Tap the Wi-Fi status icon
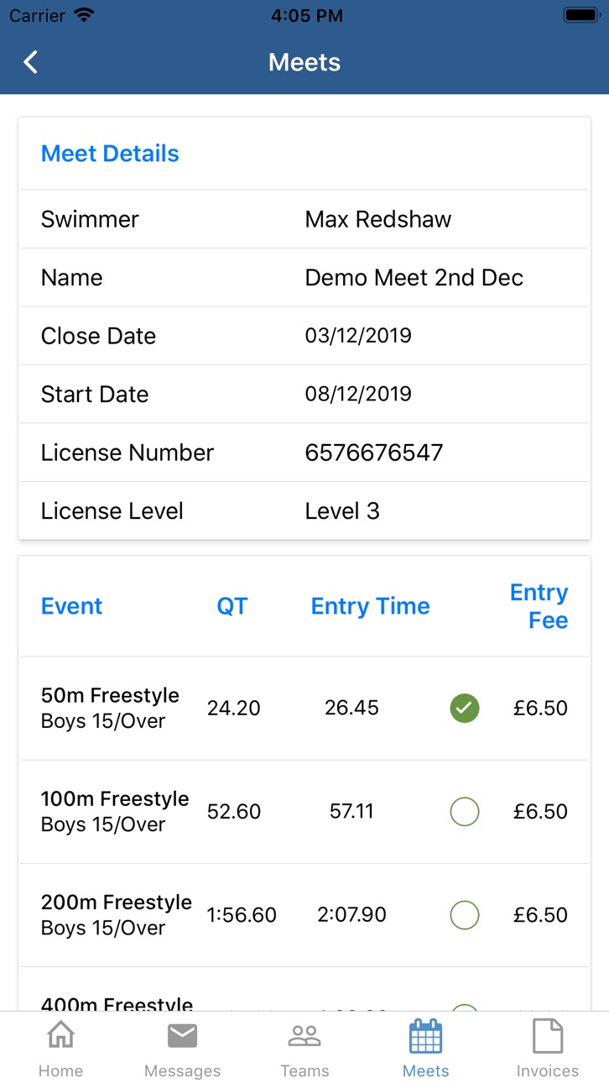 click(84, 15)
